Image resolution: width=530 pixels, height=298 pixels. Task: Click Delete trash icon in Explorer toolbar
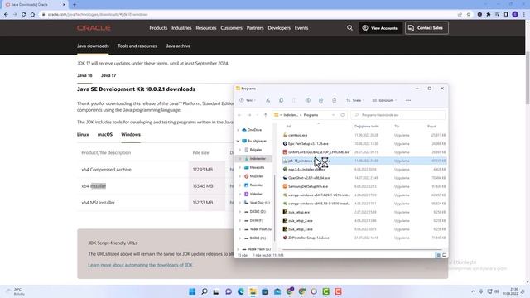pyautogui.click(x=335, y=100)
